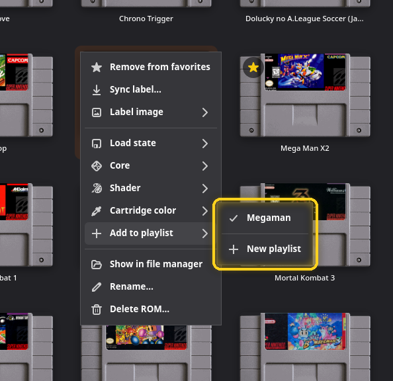The width and height of the screenshot is (393, 381).
Task: Select Load state in context menu
Action: 151,144
